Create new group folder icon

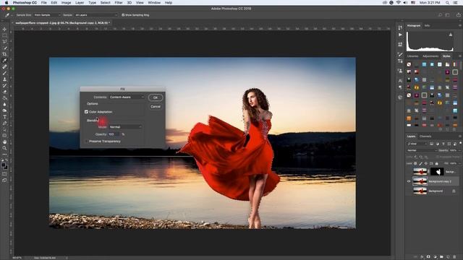coord(441,257)
